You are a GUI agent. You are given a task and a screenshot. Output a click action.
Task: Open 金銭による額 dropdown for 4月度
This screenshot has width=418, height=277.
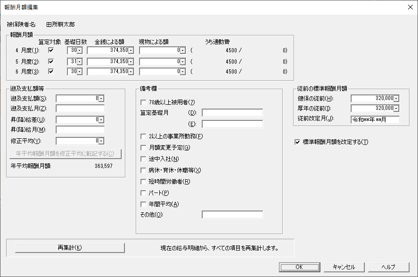coord(131,50)
